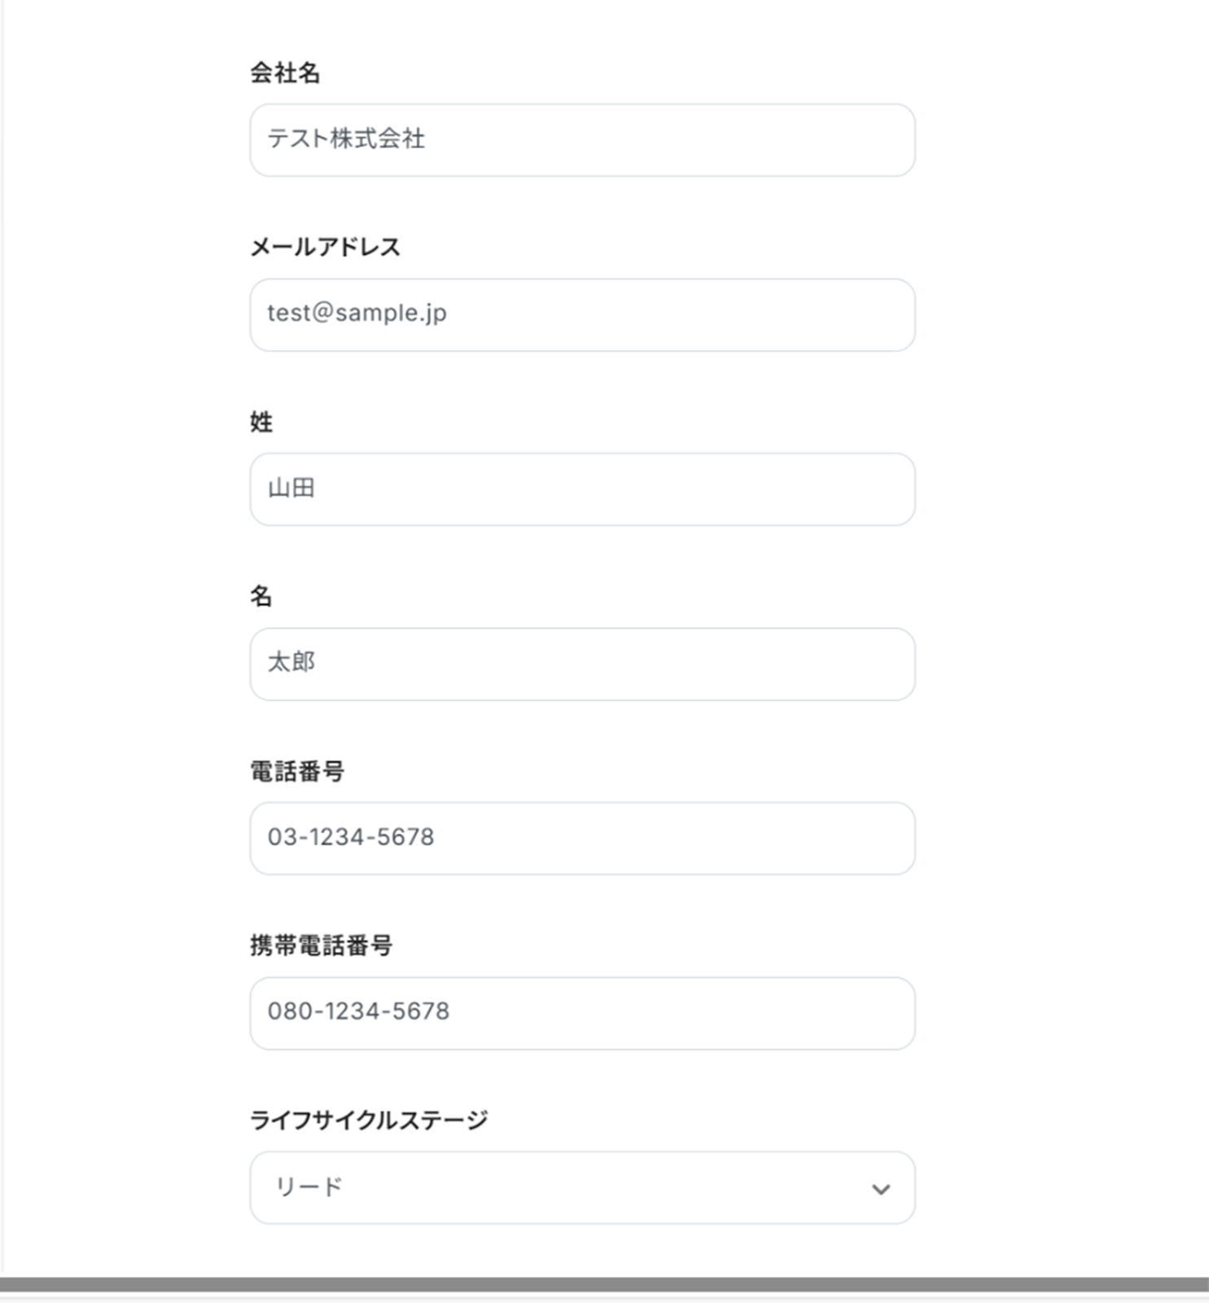Click the 会社名 input field
The height and width of the screenshot is (1303, 1209).
(x=582, y=140)
